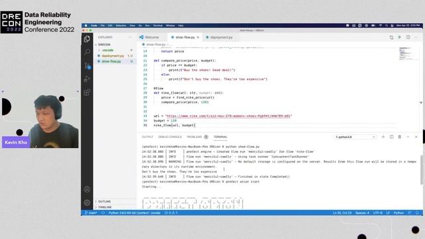The height and width of the screenshot is (239, 425).
Task: Click the errors and warnings status indicator
Action: (171, 212)
